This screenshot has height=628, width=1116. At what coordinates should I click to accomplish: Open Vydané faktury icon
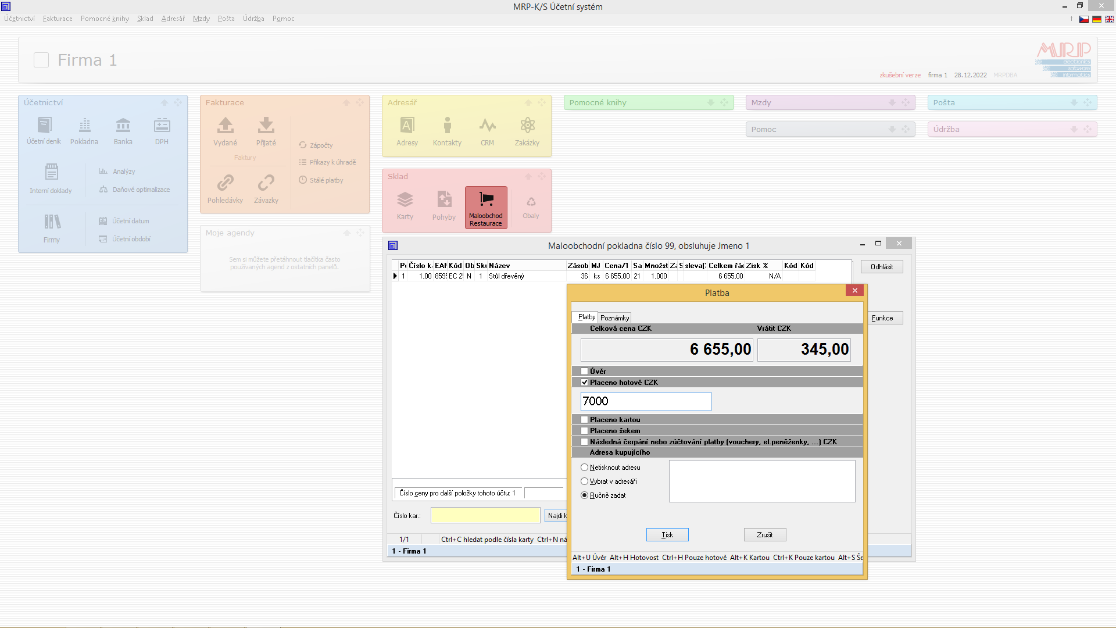(x=225, y=126)
